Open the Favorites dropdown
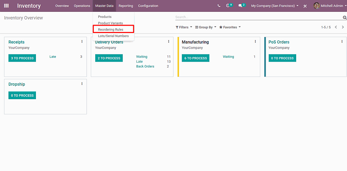This screenshot has height=171, width=347. (x=230, y=27)
